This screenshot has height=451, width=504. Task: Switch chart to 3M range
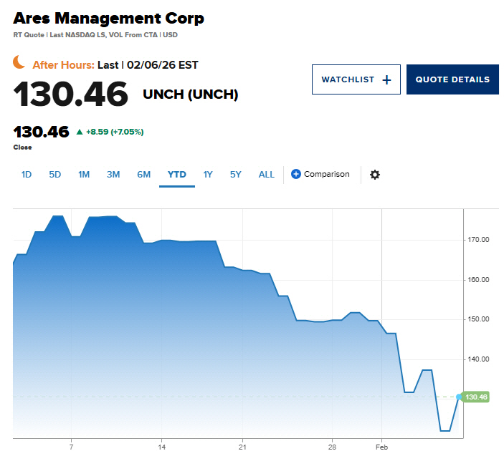113,175
